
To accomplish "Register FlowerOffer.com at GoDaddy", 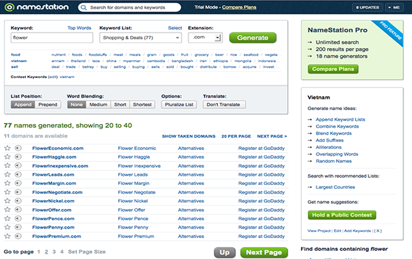I will click(261, 210).
